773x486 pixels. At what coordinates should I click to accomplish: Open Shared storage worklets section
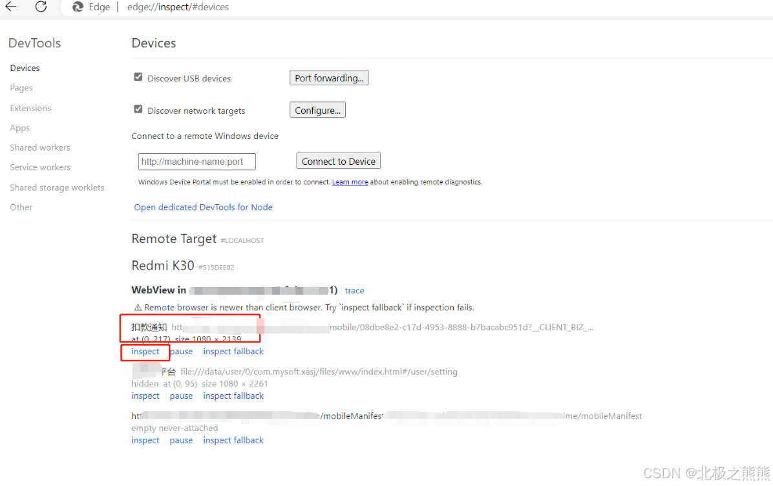pyautogui.click(x=57, y=187)
